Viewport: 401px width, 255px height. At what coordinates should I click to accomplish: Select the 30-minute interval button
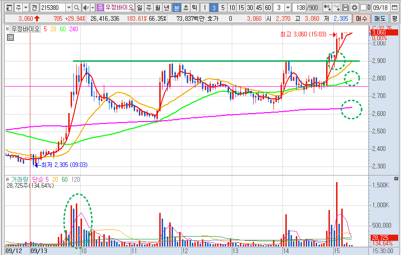[250, 8]
